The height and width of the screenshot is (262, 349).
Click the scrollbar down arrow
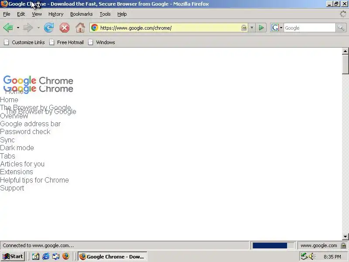click(345, 236)
